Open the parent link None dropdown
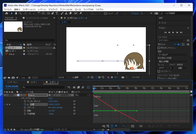Screen dimensions: 196x134 click(x=82, y=95)
